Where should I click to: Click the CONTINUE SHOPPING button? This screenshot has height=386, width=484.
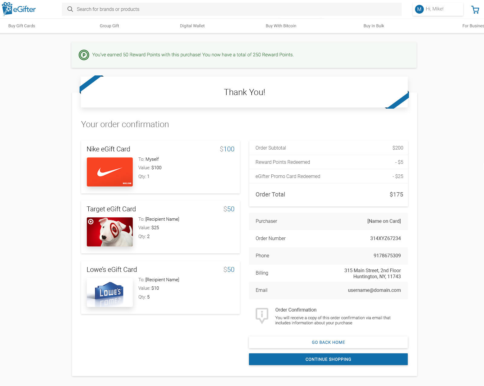click(328, 359)
